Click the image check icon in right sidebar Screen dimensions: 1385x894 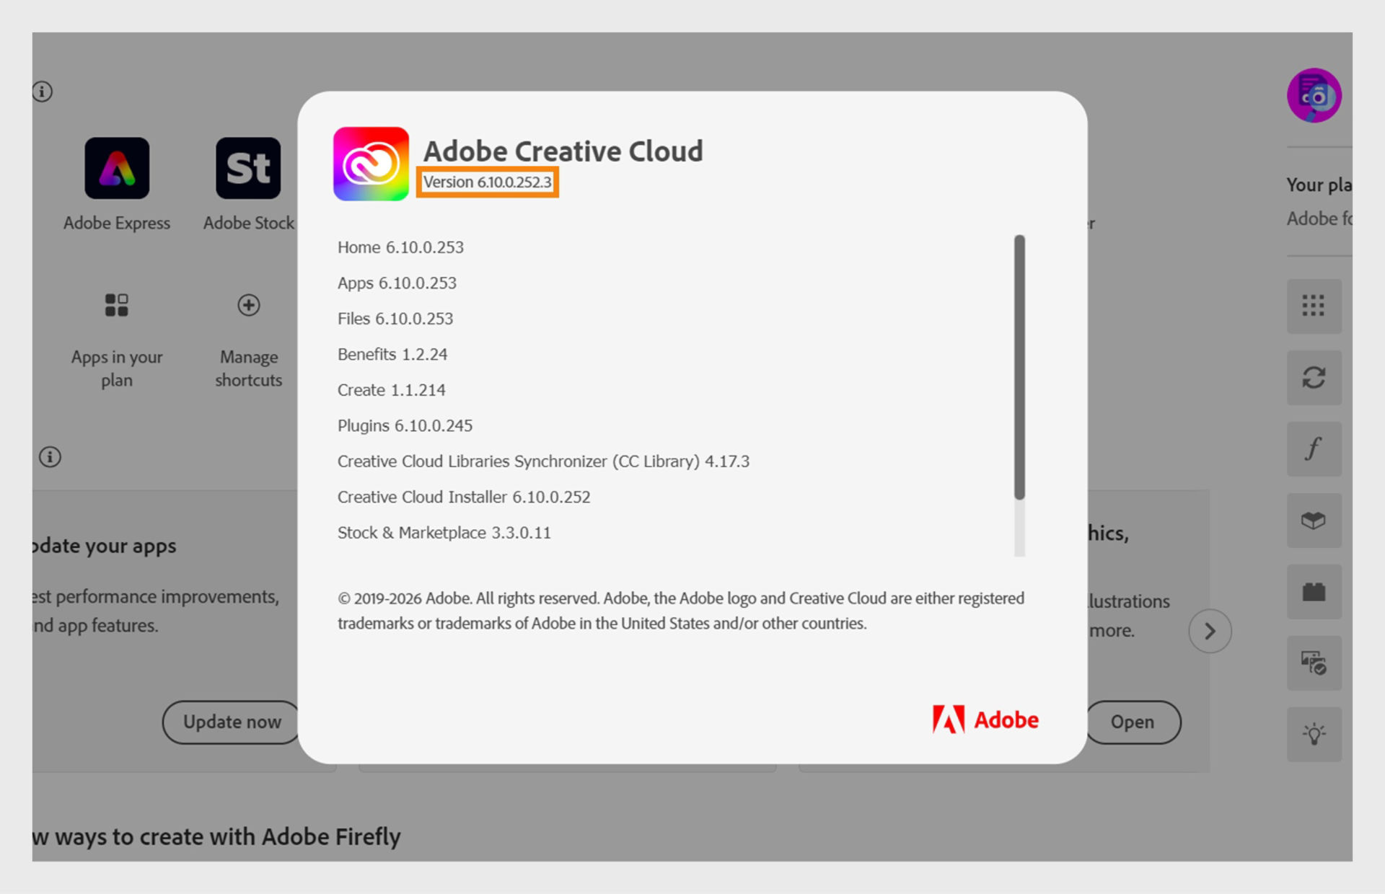tap(1314, 663)
